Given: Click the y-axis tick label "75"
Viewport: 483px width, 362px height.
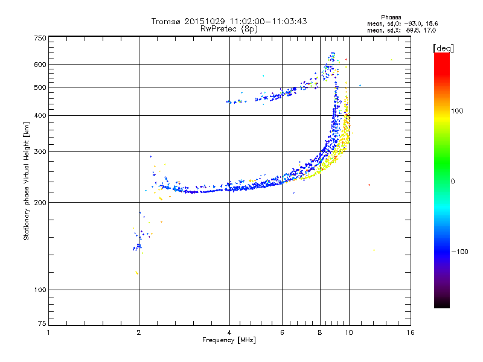Looking at the screenshot, I should [42, 323].
